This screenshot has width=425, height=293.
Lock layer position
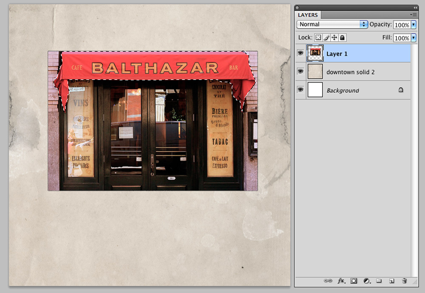point(334,37)
